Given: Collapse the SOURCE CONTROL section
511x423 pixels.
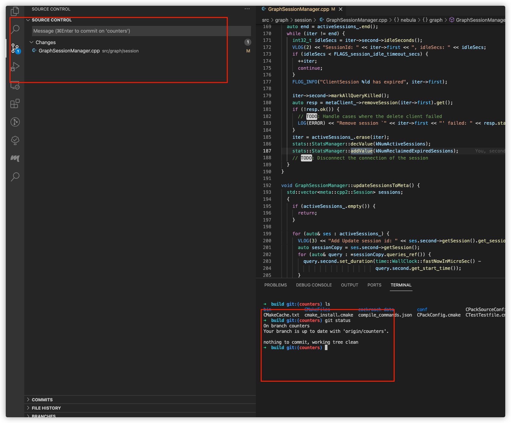Looking at the screenshot, I should tap(49, 20).
